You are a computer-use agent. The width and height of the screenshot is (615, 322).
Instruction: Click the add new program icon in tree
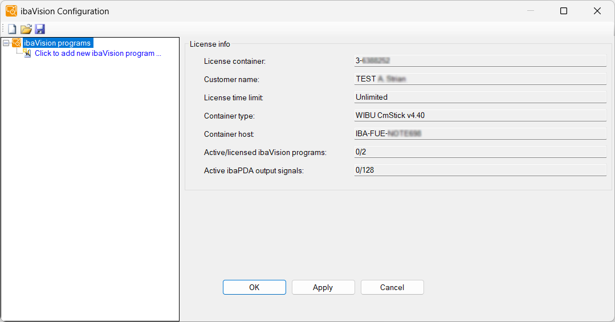point(27,54)
